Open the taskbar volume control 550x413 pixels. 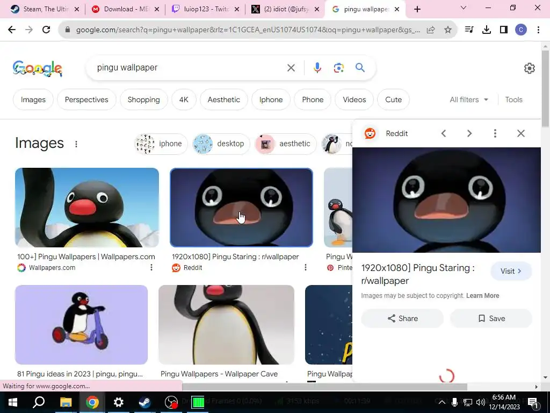[x=481, y=402]
